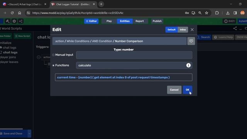Image resolution: width=247 pixels, height=139 pixels.
Task: Open browser downloads
Action: click(x=228, y=13)
